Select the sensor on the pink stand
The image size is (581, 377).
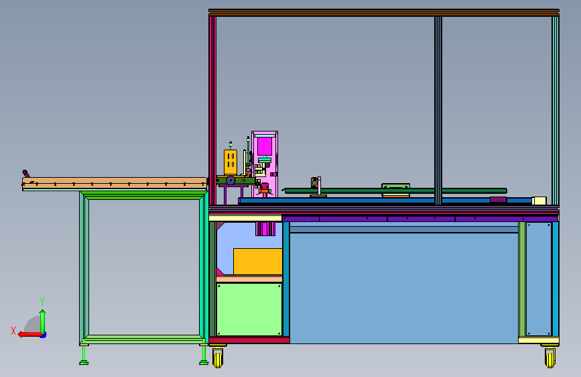(x=314, y=182)
